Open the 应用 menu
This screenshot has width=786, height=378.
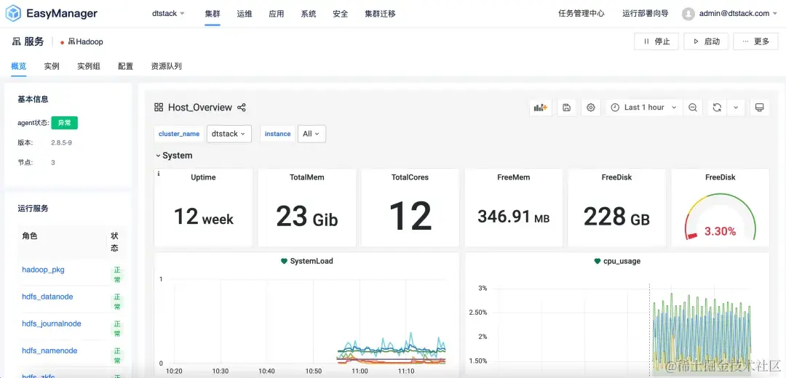[x=277, y=14]
